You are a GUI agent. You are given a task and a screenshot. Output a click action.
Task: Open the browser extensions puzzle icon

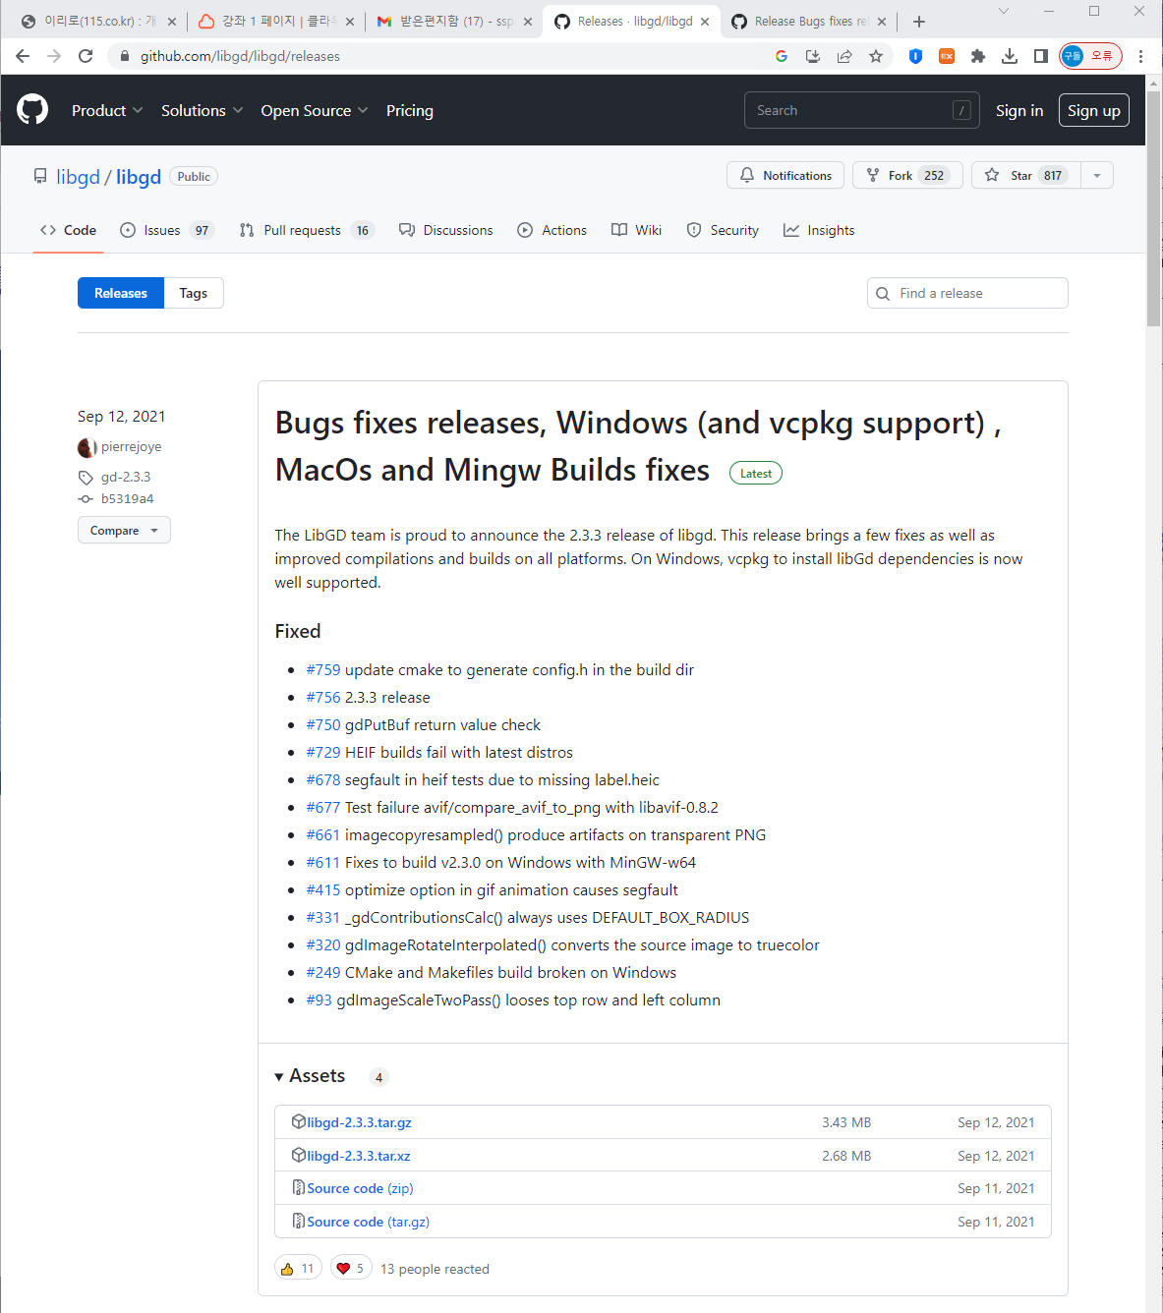978,56
